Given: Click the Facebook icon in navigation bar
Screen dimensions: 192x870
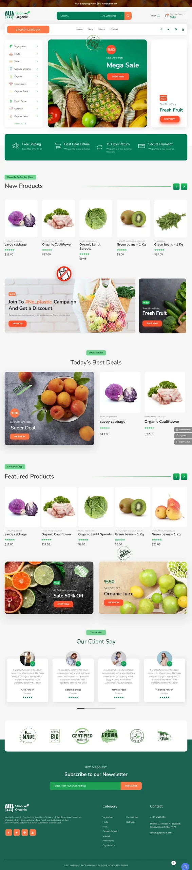Looking at the screenshot, I should tap(161, 30).
